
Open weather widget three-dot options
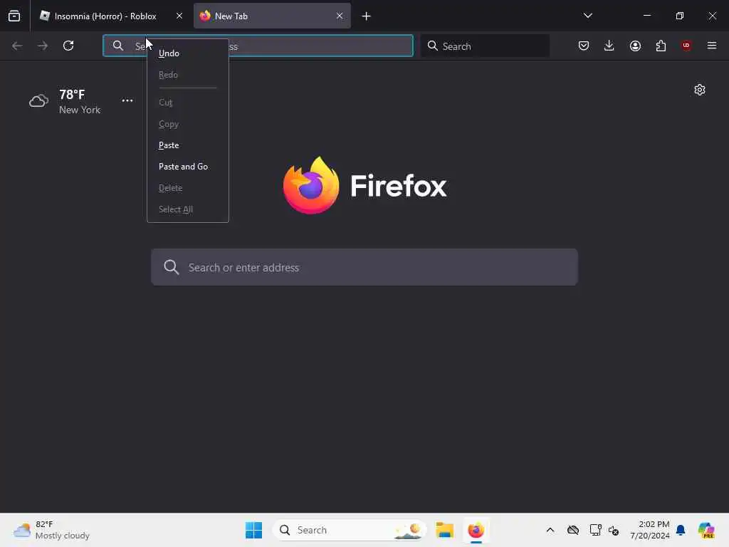pyautogui.click(x=127, y=100)
